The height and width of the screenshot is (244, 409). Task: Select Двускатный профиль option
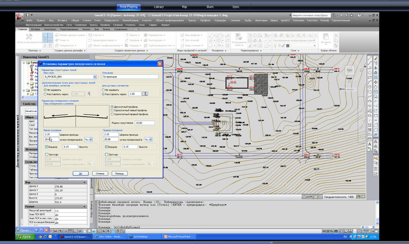tap(112, 107)
